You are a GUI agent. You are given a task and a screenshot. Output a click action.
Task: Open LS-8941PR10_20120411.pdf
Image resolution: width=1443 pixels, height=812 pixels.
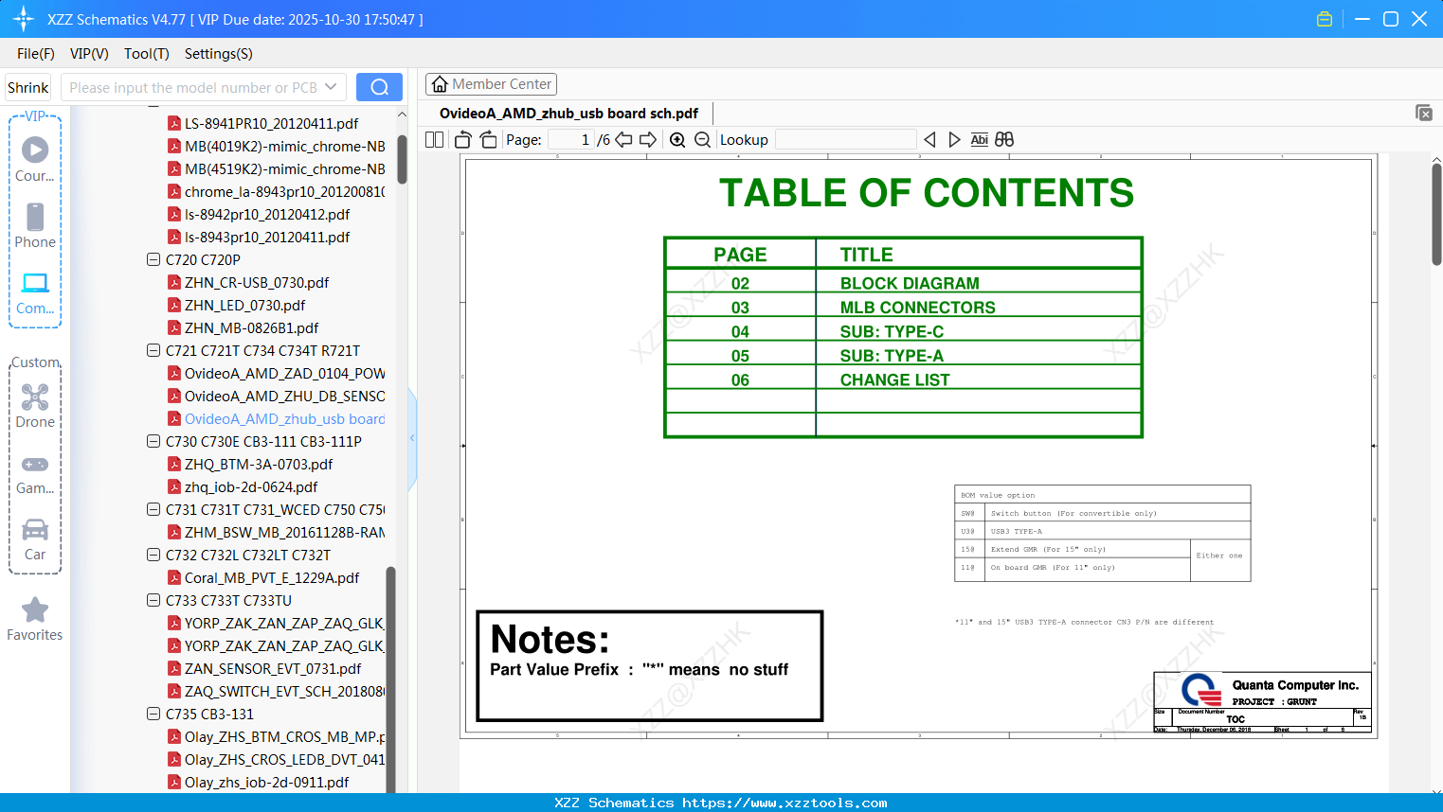click(271, 123)
